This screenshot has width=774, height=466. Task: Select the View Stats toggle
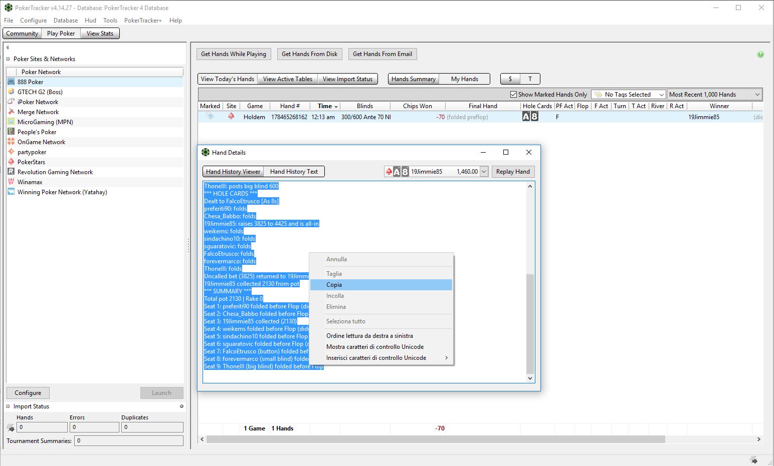click(100, 34)
